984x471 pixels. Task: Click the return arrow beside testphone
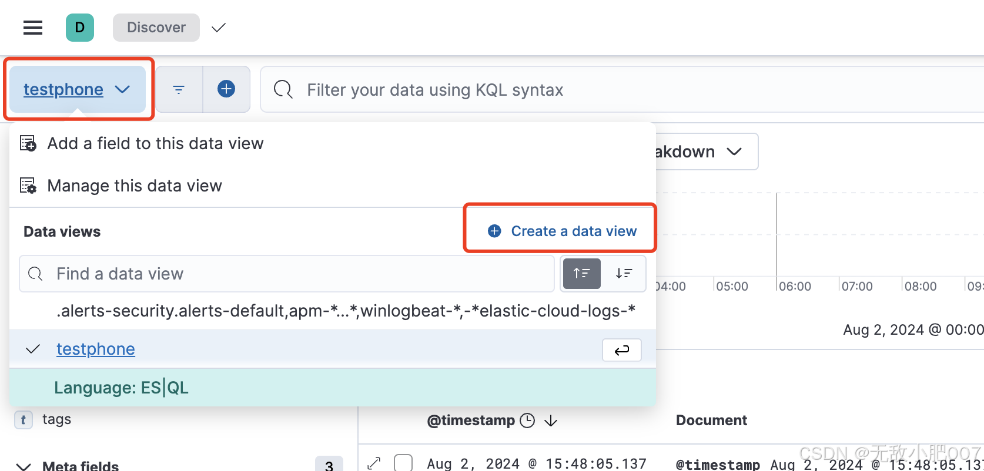pos(621,350)
